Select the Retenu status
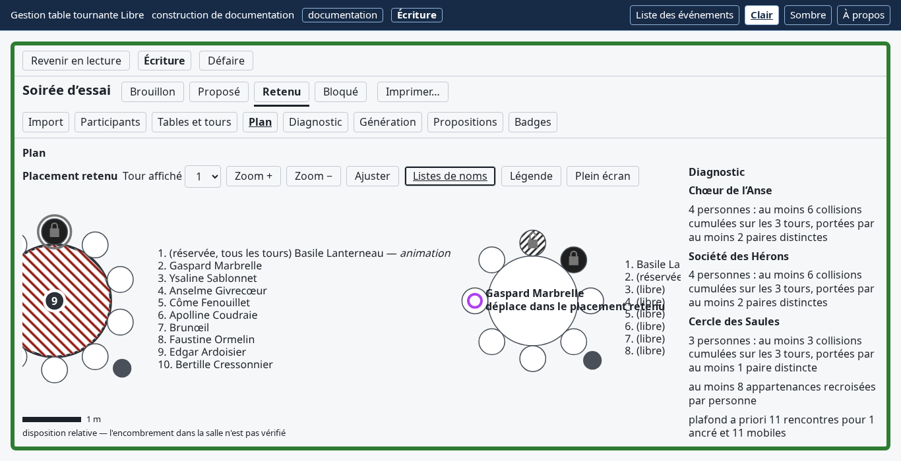 tap(282, 92)
